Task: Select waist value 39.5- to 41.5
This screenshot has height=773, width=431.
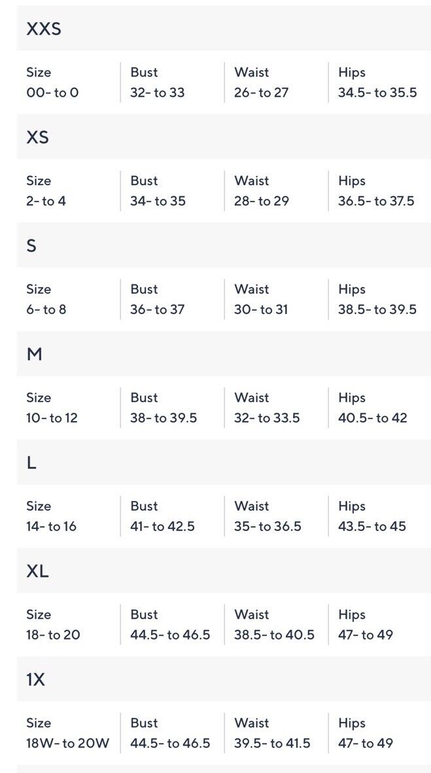Action: (273, 744)
